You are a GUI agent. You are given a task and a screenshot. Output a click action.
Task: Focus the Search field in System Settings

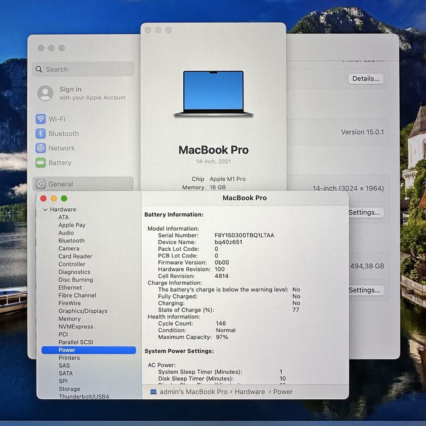tap(83, 69)
